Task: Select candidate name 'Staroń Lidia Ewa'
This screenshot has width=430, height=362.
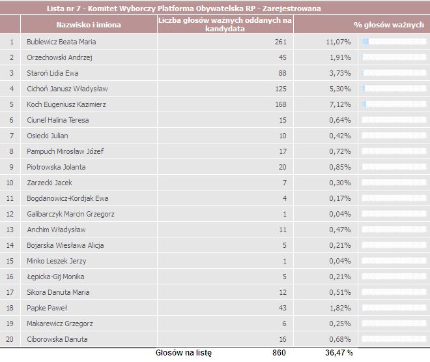Action: (x=53, y=73)
